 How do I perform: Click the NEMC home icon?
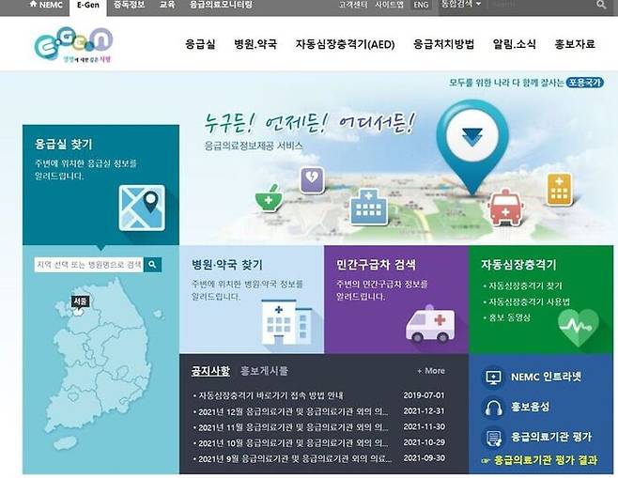(34, 5)
